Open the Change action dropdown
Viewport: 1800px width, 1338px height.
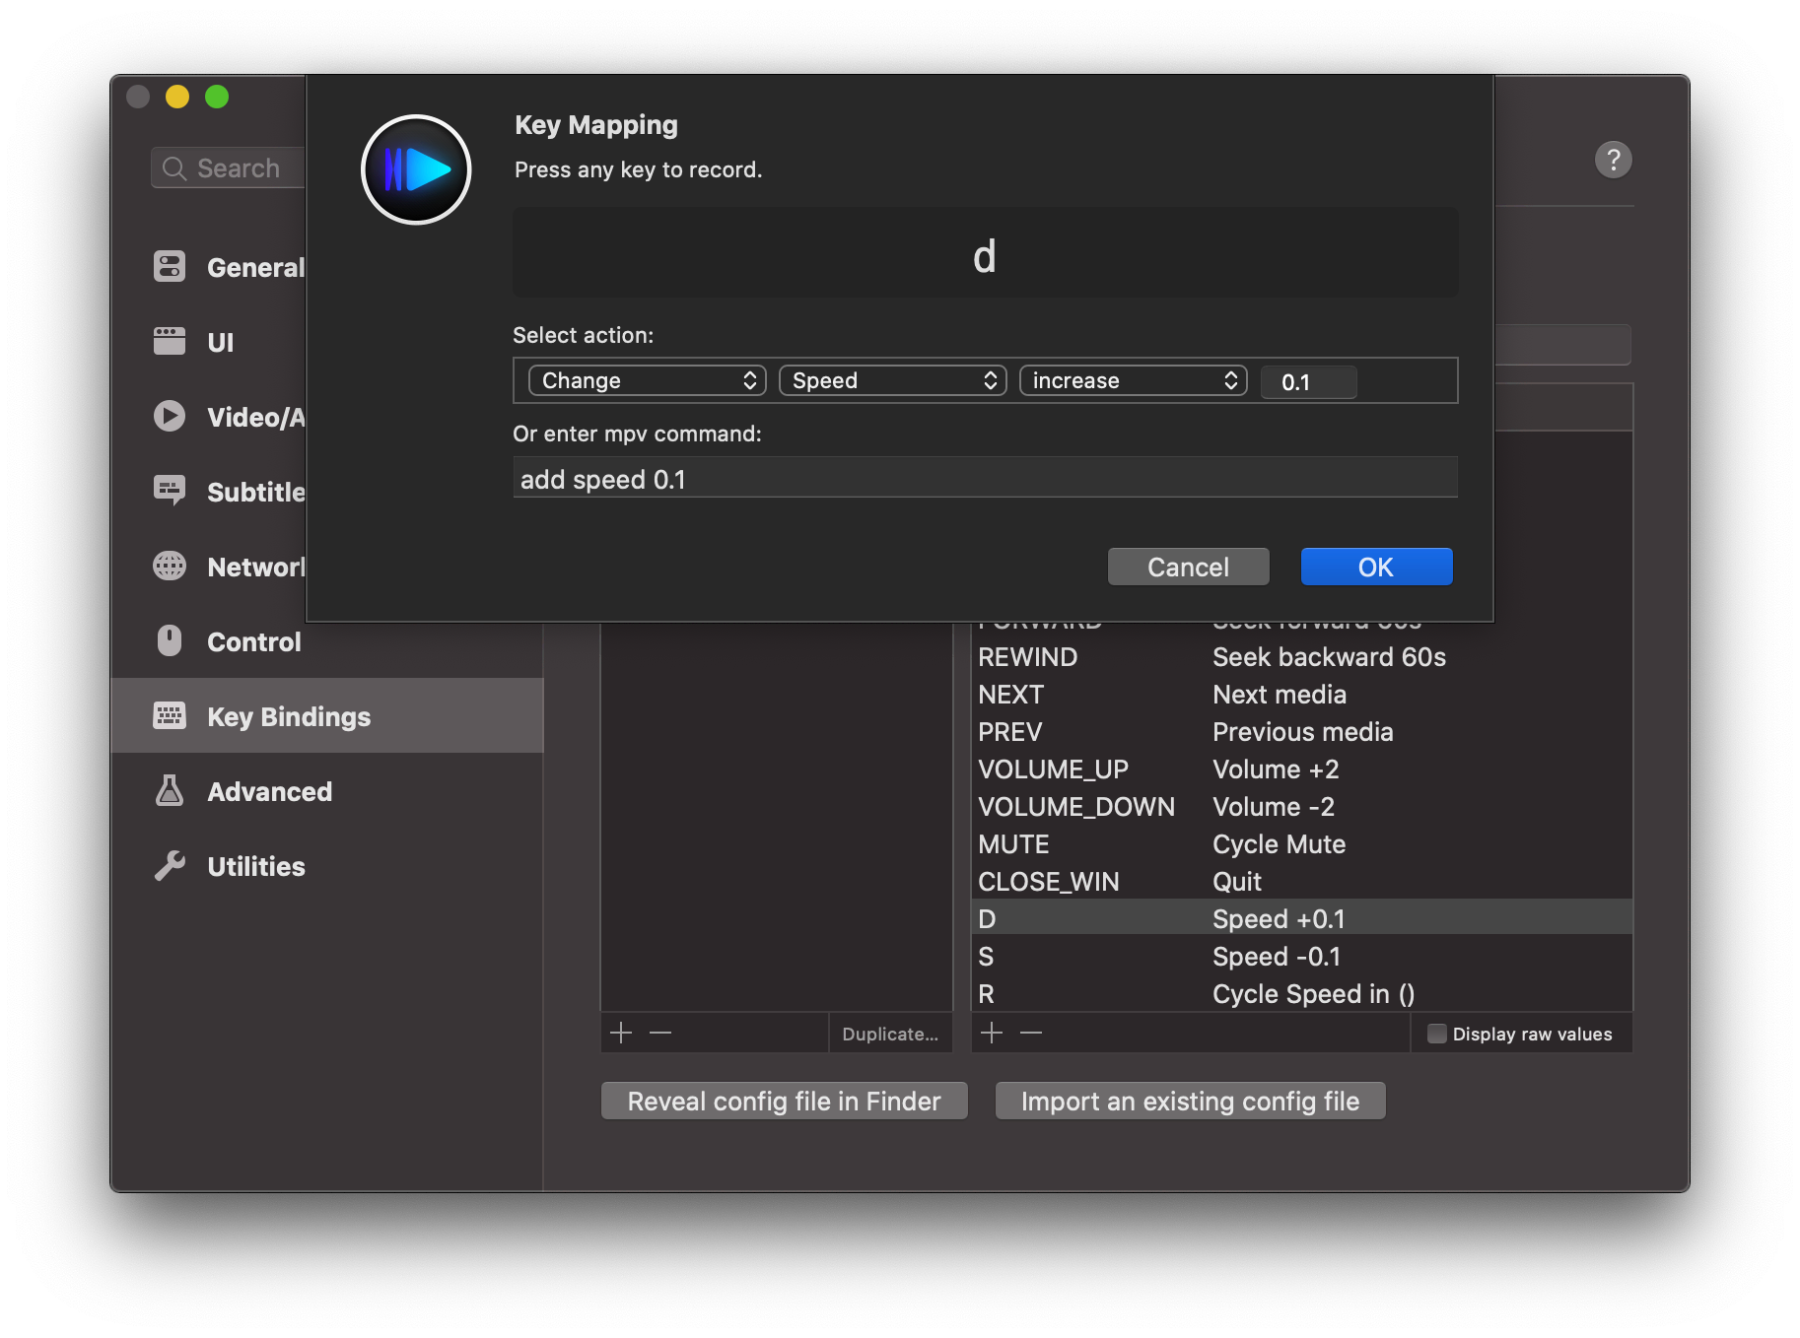647,380
